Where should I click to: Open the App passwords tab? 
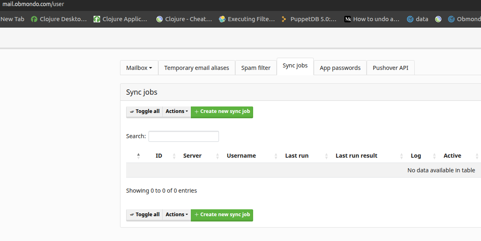coord(340,68)
